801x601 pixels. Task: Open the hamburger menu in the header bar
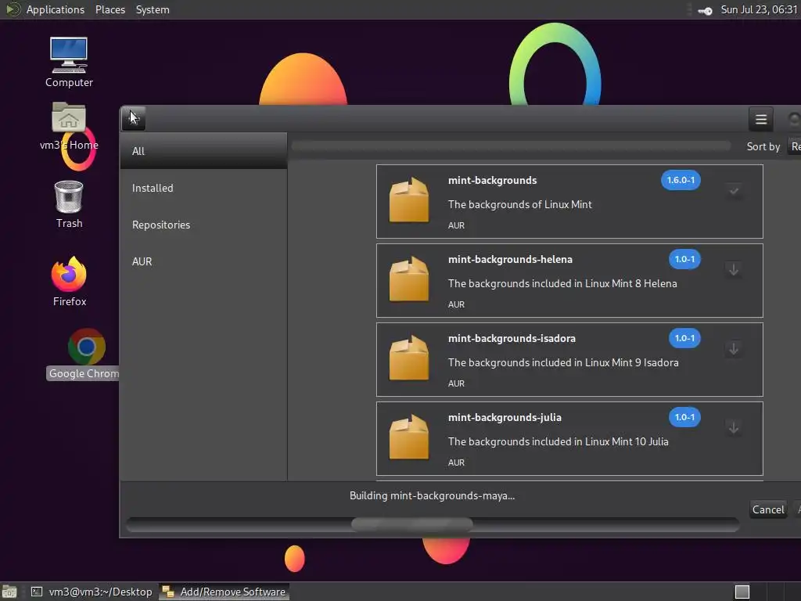[760, 119]
